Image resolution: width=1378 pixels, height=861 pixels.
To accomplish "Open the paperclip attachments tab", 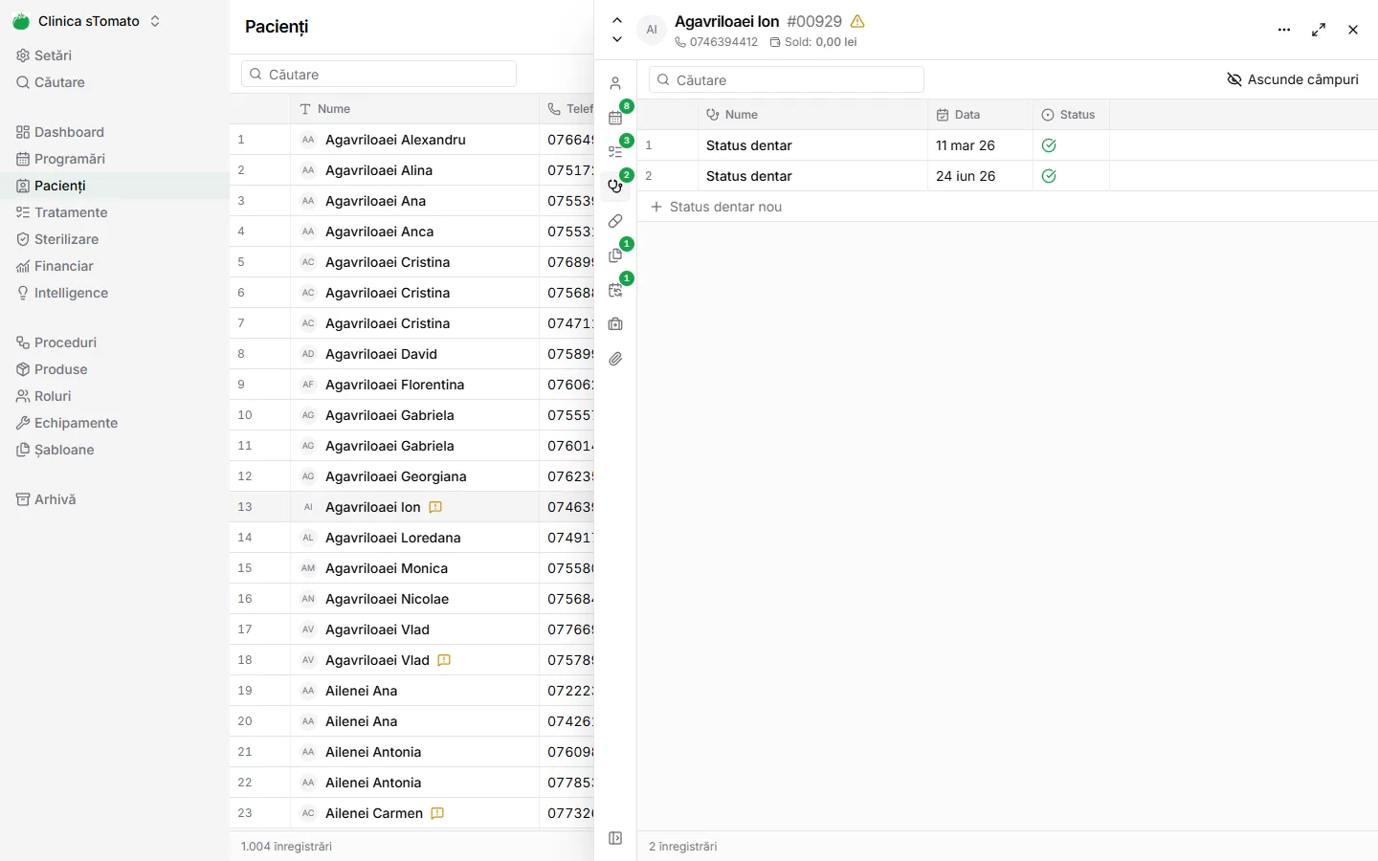I will 615,359.
